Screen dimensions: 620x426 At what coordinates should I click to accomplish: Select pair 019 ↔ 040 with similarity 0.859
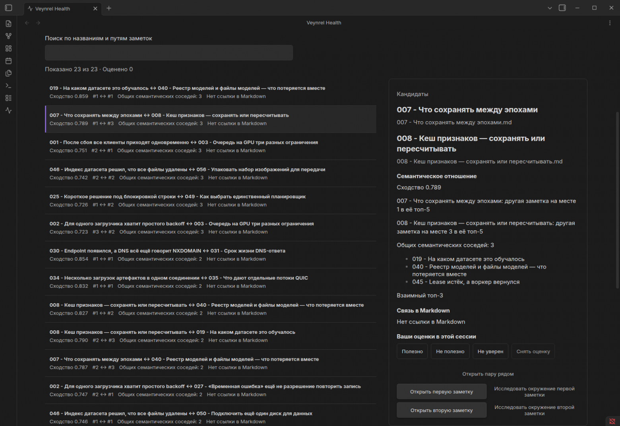point(211,92)
